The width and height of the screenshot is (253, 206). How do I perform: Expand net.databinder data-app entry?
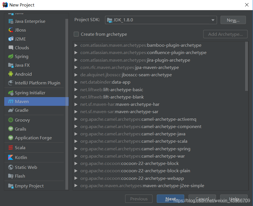click(76, 82)
